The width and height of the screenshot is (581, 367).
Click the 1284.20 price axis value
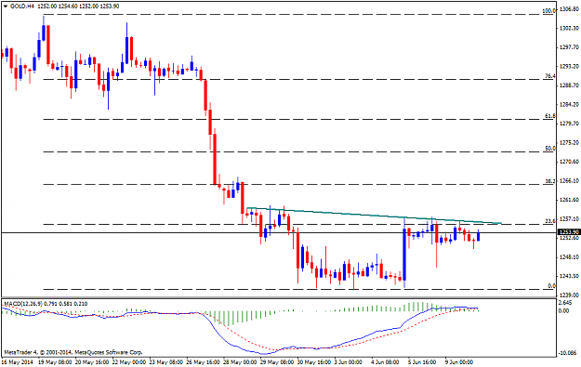pos(569,104)
